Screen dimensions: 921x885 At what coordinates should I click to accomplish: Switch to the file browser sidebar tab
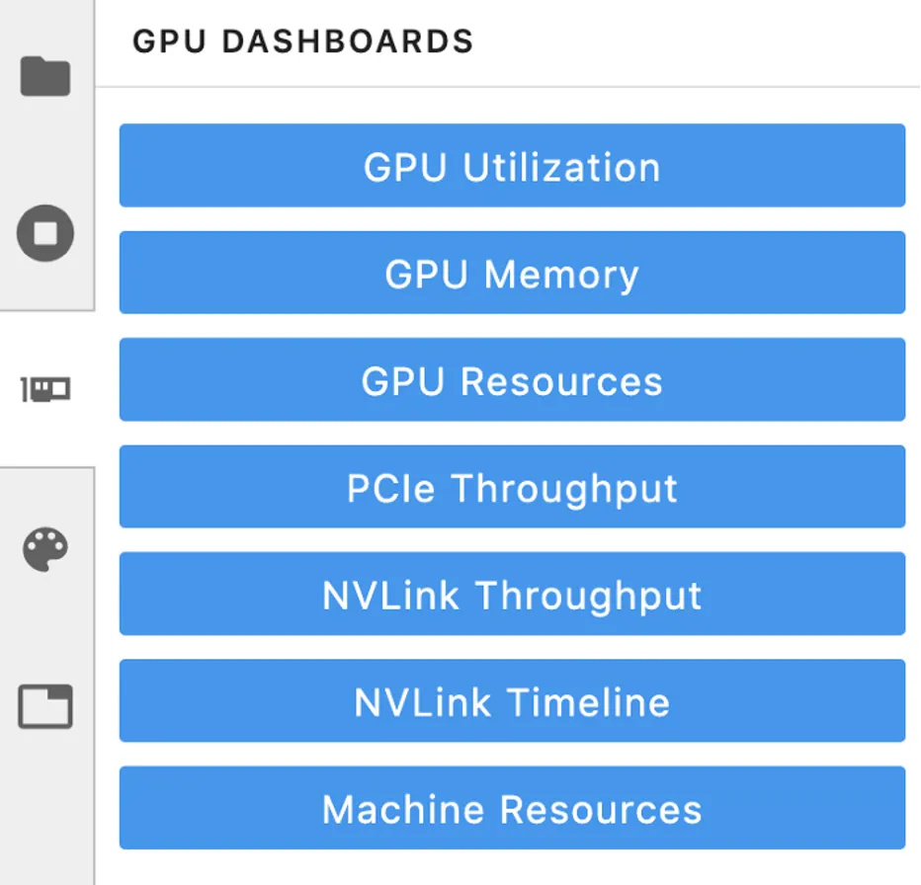click(x=45, y=76)
